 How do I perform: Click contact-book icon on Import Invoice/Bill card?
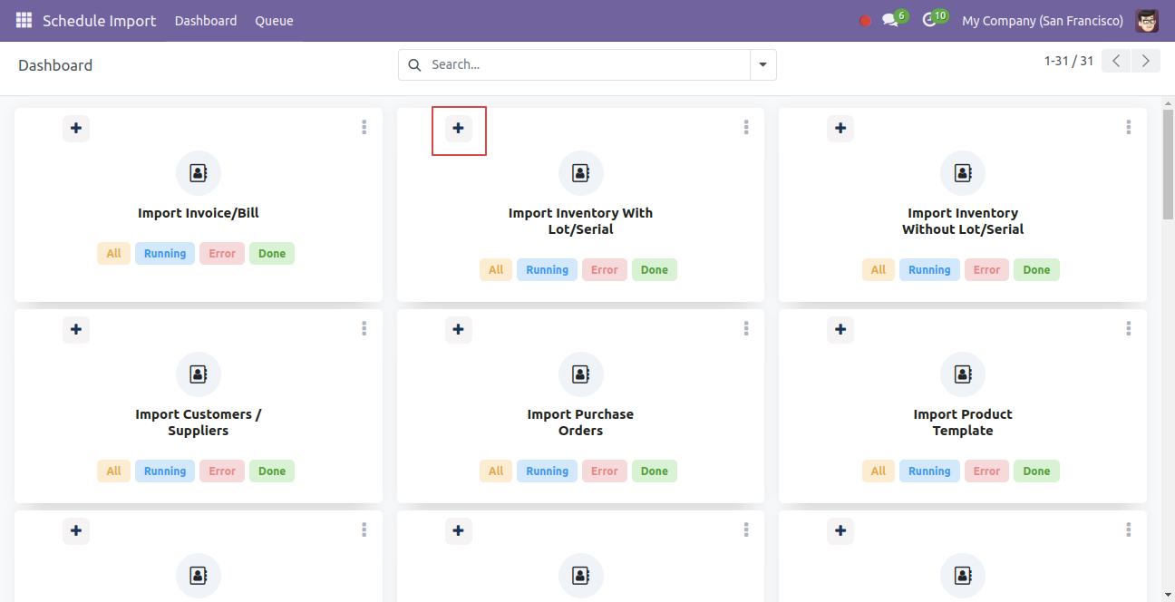tap(199, 173)
